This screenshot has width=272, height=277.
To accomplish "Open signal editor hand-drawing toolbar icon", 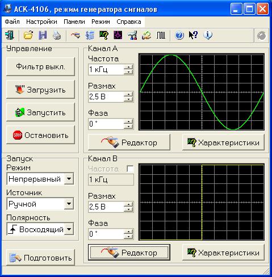I will (x=76, y=35).
